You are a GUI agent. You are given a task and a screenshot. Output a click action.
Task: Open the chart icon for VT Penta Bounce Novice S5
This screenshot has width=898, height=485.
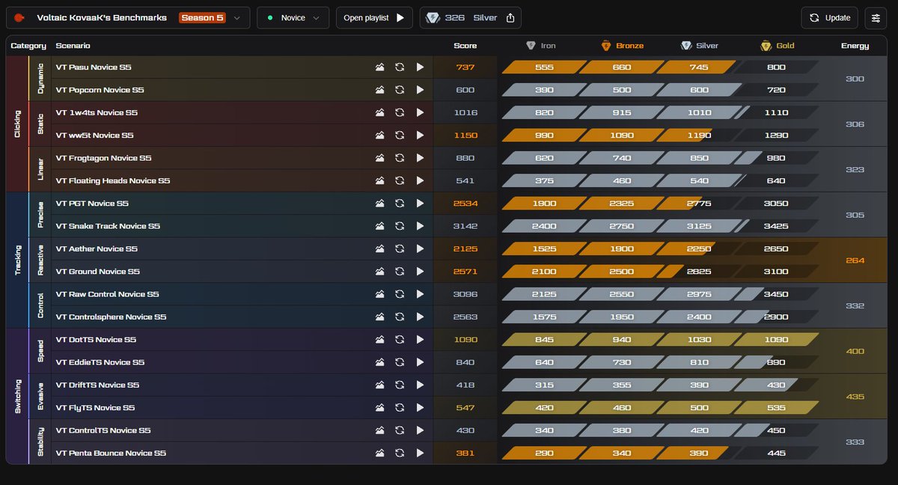[380, 454]
